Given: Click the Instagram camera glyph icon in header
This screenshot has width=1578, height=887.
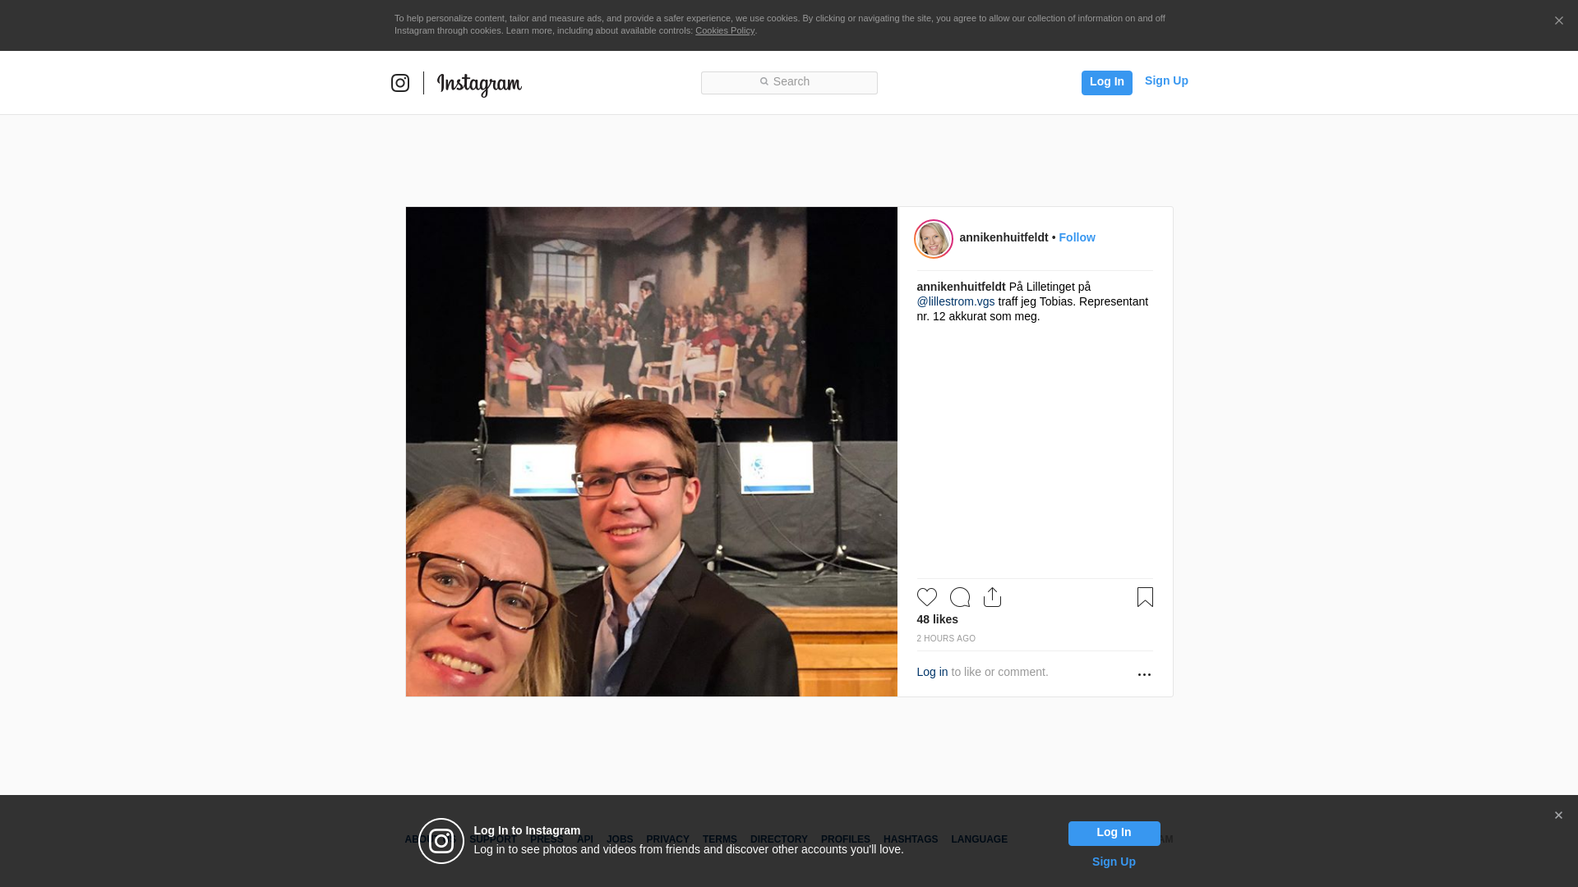Looking at the screenshot, I should click(x=400, y=83).
